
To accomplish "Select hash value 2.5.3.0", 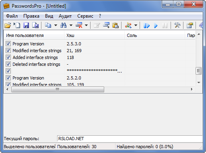I will [x=74, y=44].
